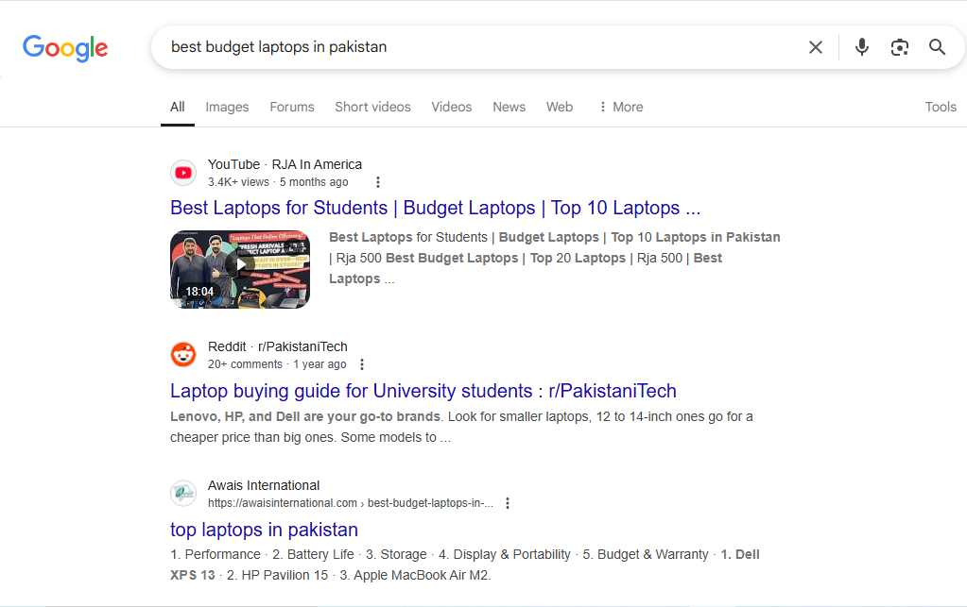The width and height of the screenshot is (967, 607).
Task: Open options menu for the YouTube result
Action: (378, 182)
